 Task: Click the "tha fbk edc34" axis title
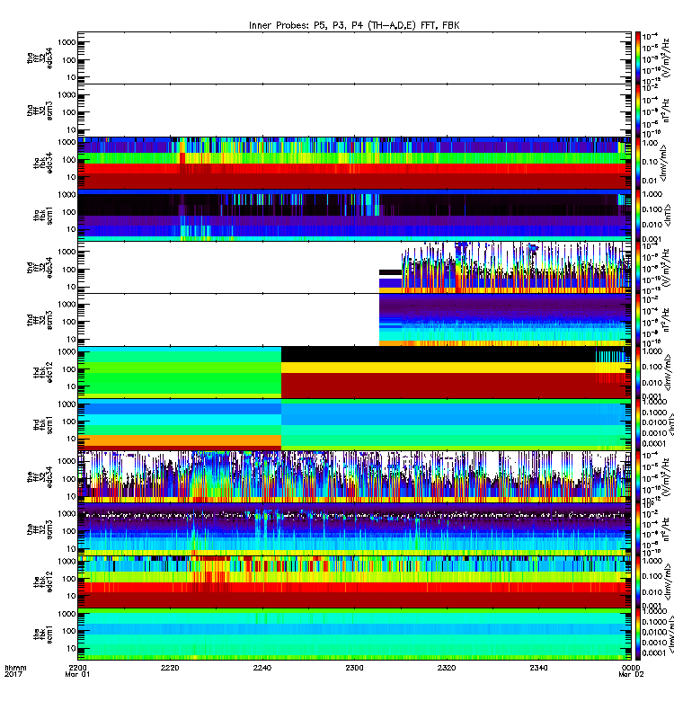click(x=42, y=163)
